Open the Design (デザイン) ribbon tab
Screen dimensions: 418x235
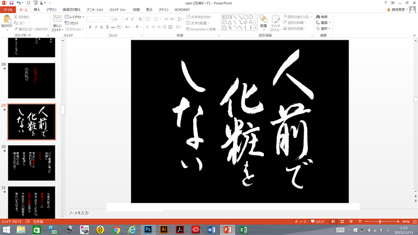tap(51, 9)
